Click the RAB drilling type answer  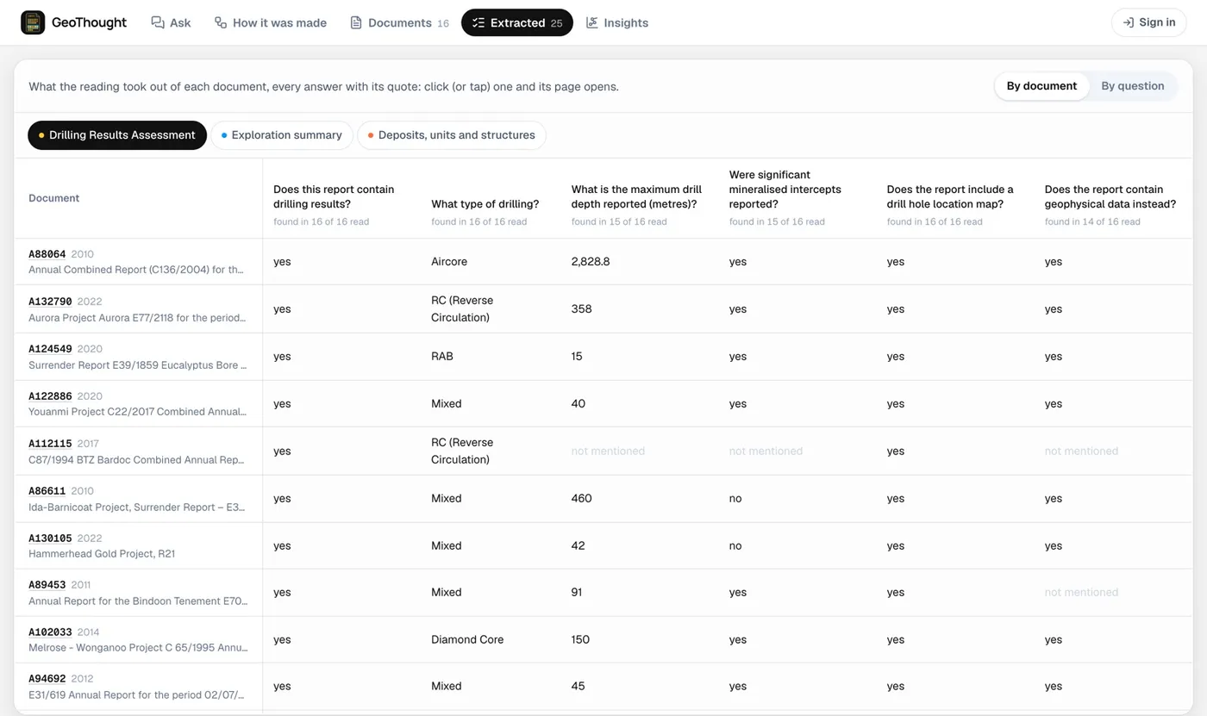[x=442, y=357]
